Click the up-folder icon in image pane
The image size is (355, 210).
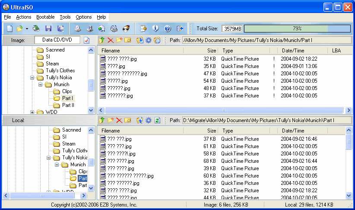click(102, 40)
